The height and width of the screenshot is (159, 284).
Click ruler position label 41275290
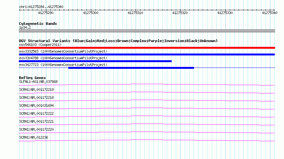coord(46,13)
